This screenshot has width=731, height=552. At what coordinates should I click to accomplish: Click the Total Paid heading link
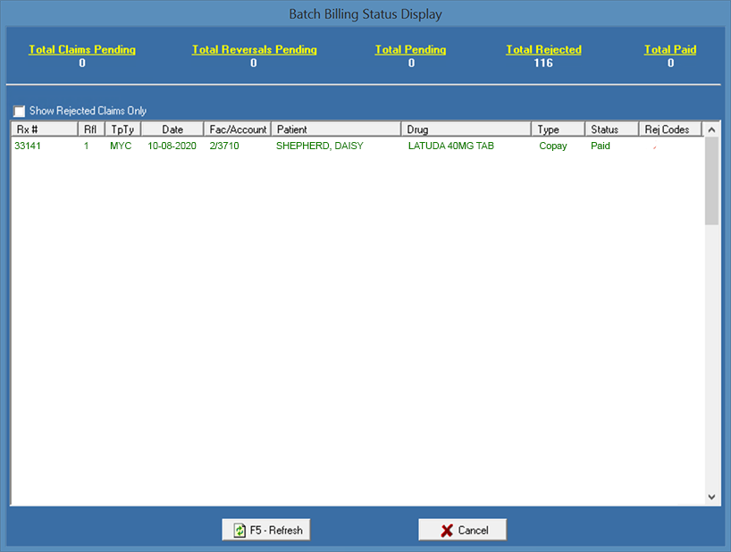click(x=670, y=50)
